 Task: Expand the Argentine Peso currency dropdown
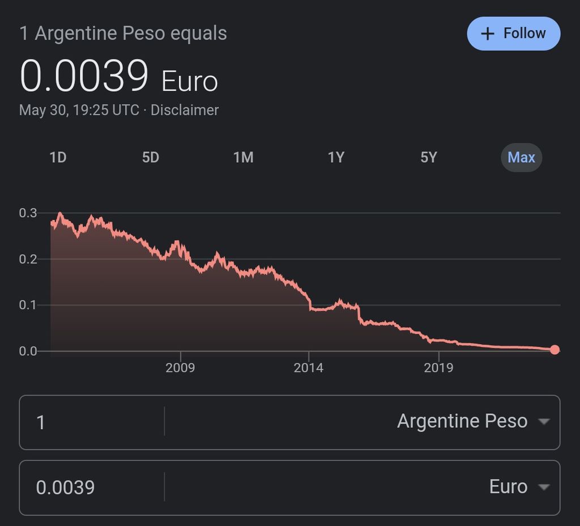(x=544, y=422)
